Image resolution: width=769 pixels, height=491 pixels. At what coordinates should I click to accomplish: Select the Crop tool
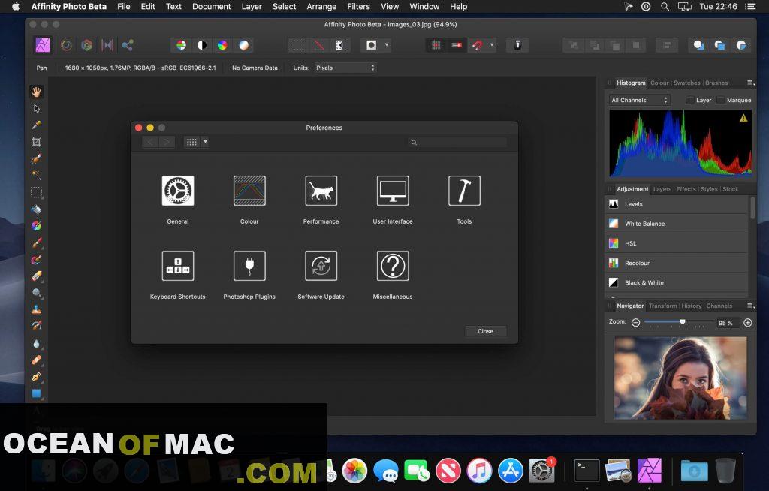click(x=36, y=142)
